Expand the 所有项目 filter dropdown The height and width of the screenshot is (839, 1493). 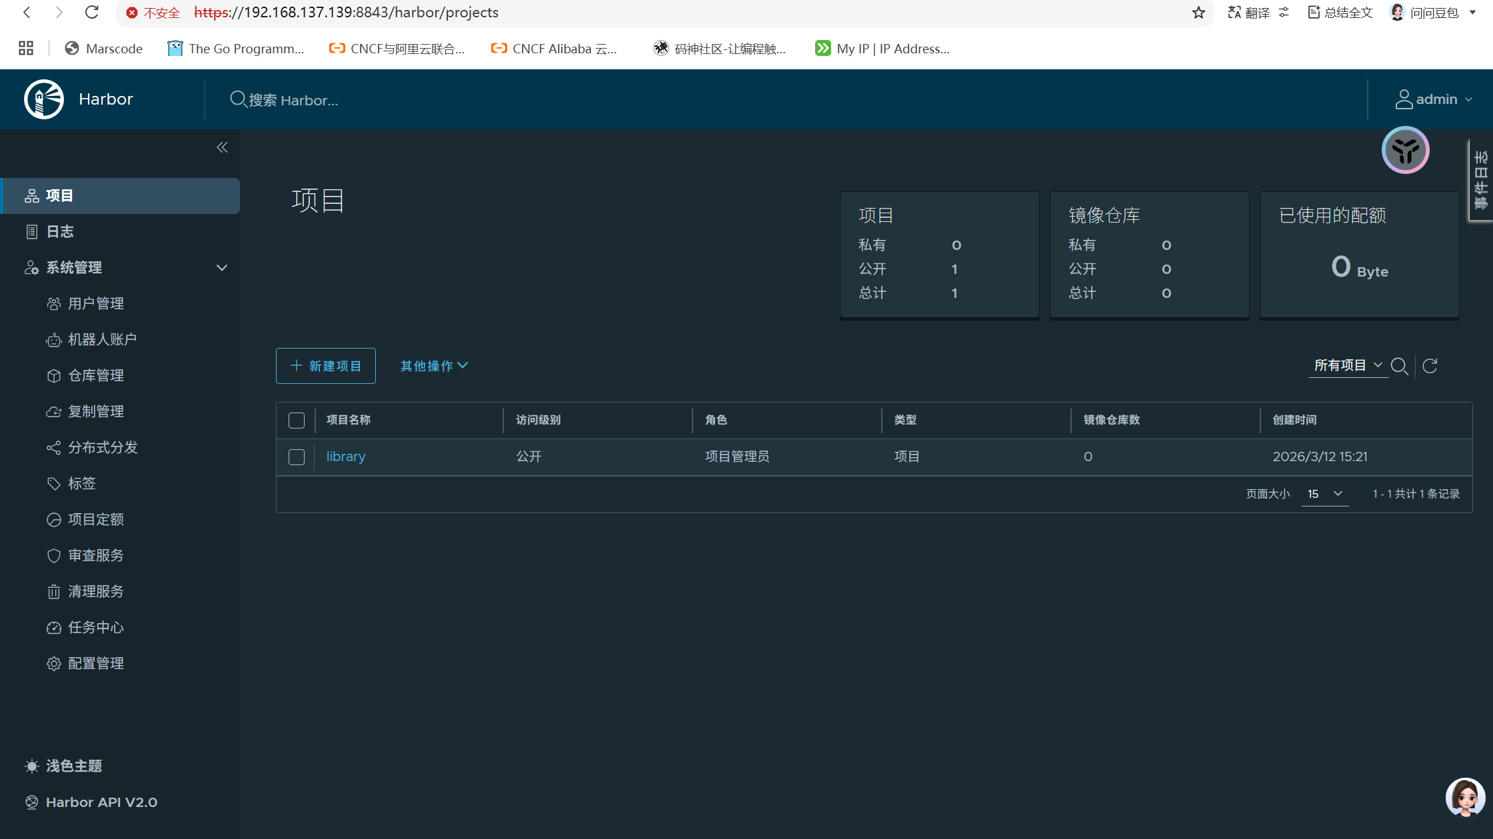click(1347, 365)
